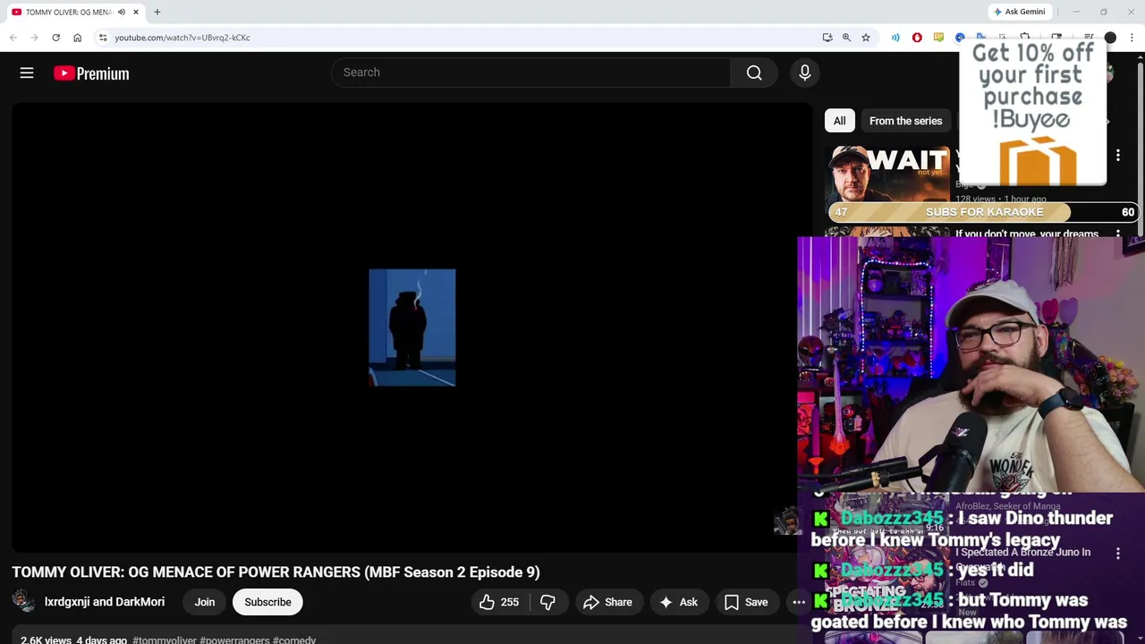Open the yellow note extension icon
The image size is (1145, 644).
(x=938, y=38)
